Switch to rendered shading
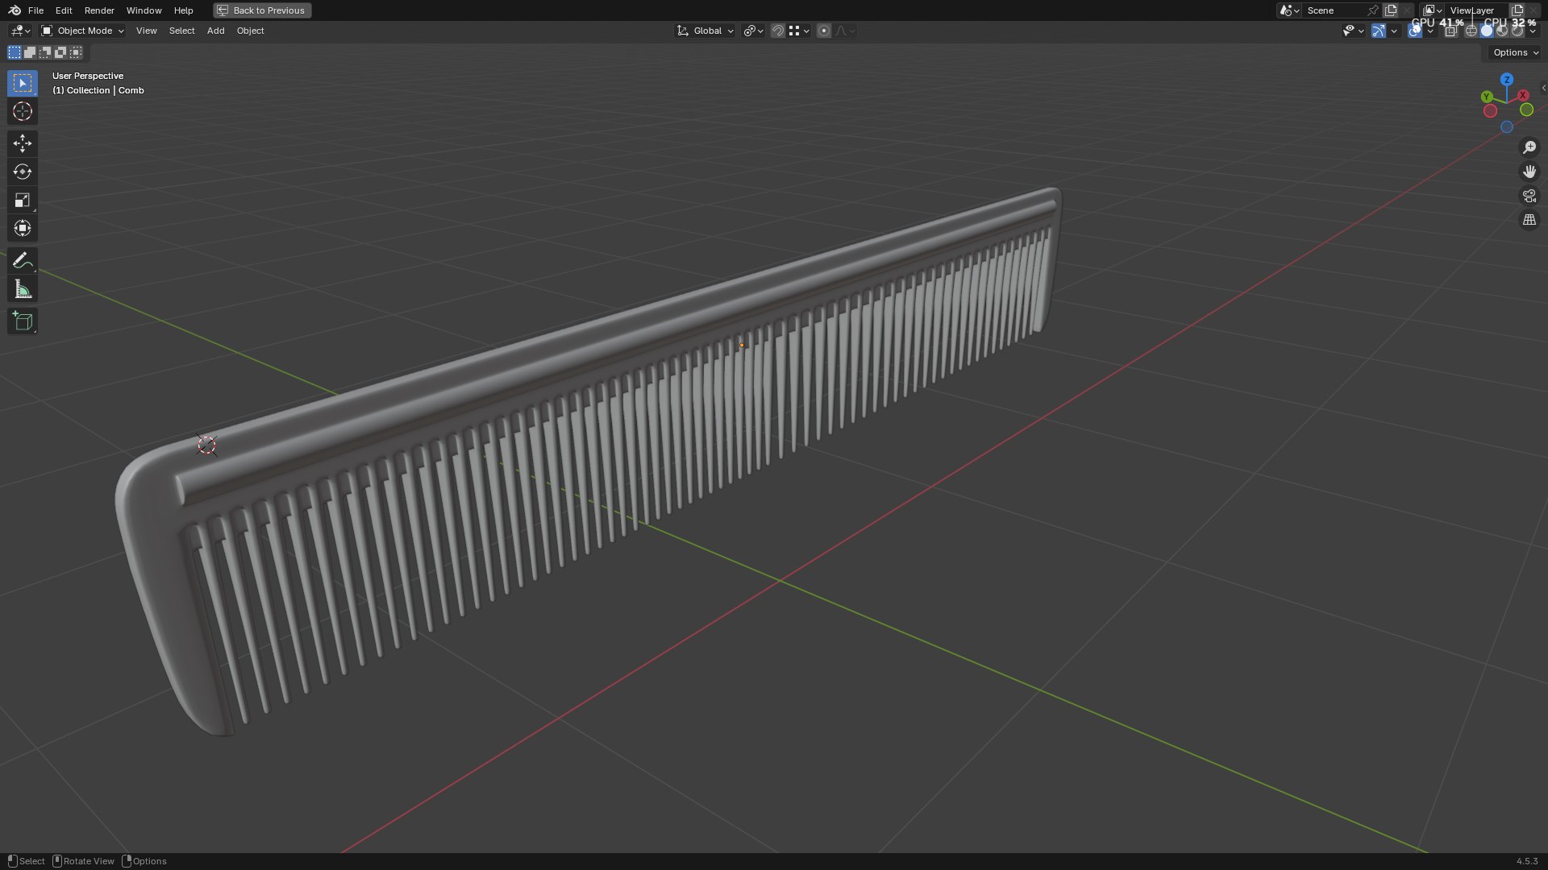This screenshot has width=1548, height=870. click(x=1517, y=31)
